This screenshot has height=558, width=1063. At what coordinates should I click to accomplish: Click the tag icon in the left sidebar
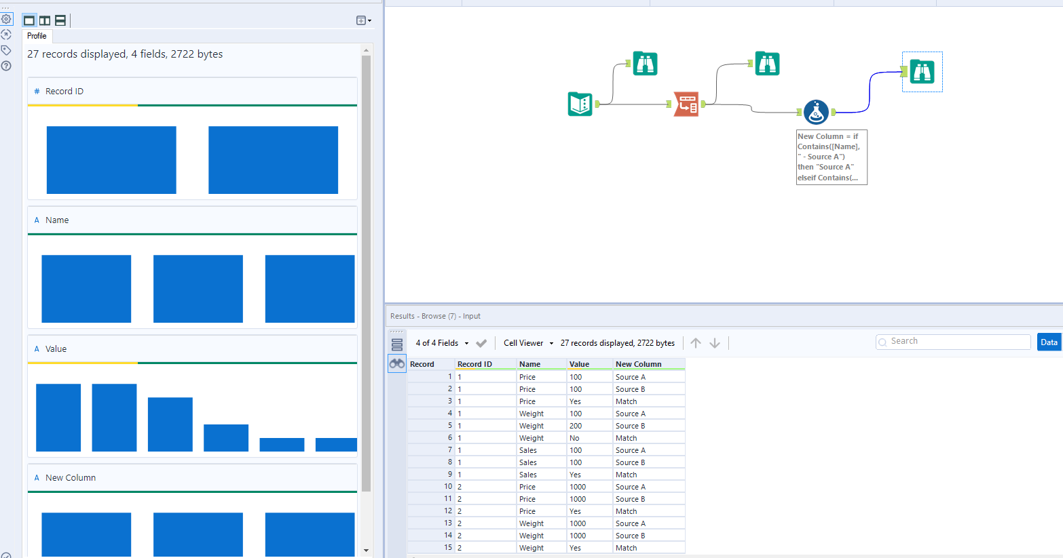[x=7, y=49]
